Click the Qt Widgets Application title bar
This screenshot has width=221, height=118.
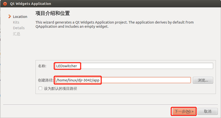pos(110,4)
